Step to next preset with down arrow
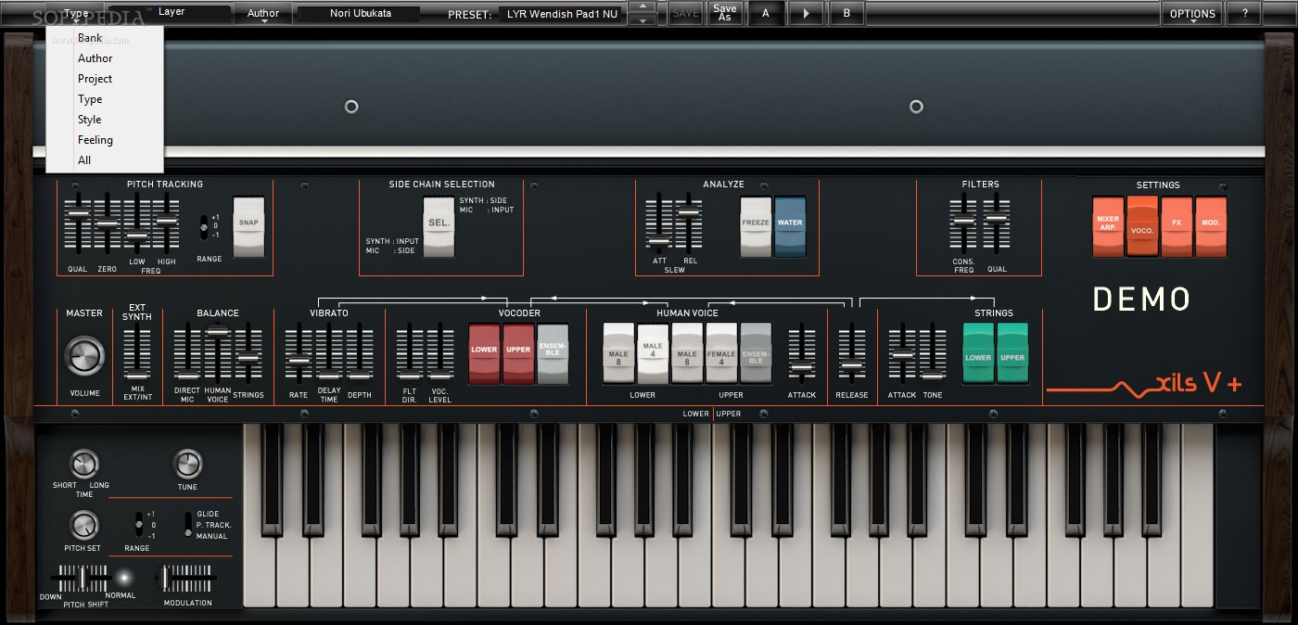1298x625 pixels. point(642,19)
